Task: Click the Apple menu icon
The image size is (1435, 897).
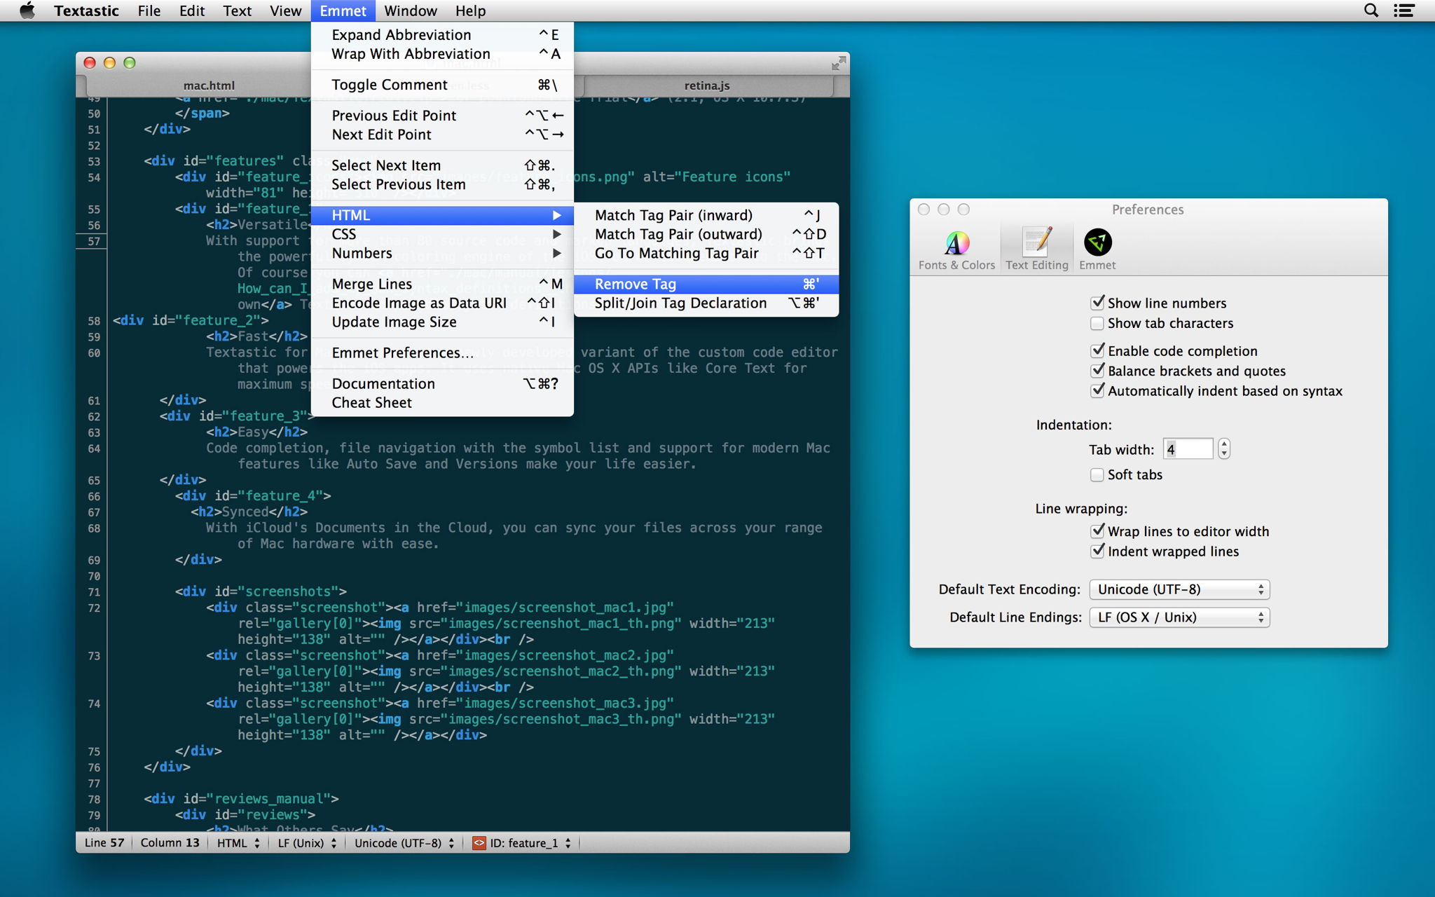Action: pyautogui.click(x=27, y=11)
